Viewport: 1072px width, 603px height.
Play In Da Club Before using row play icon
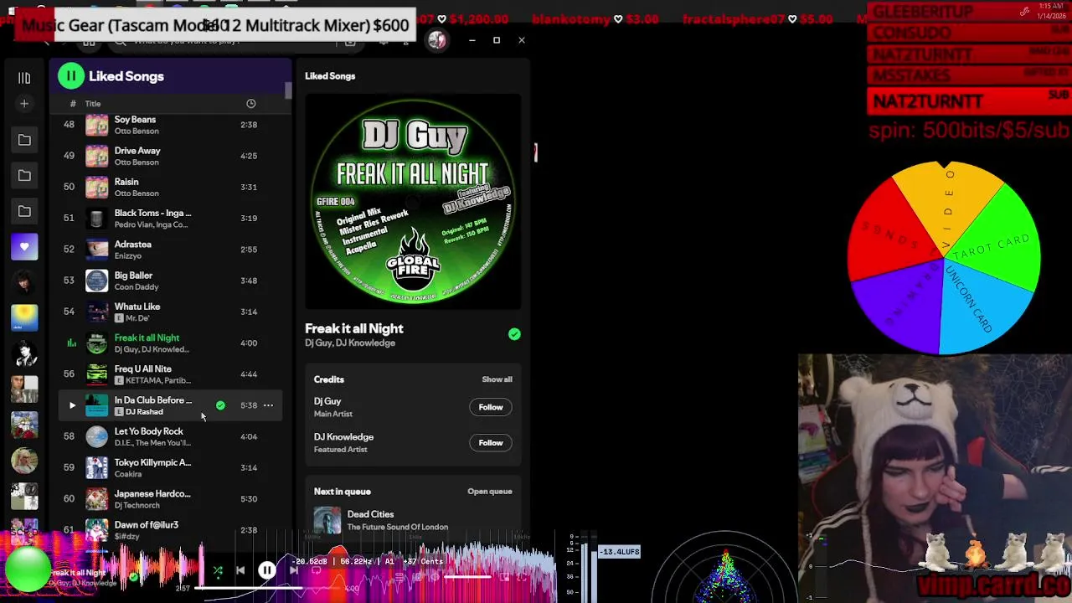71,405
